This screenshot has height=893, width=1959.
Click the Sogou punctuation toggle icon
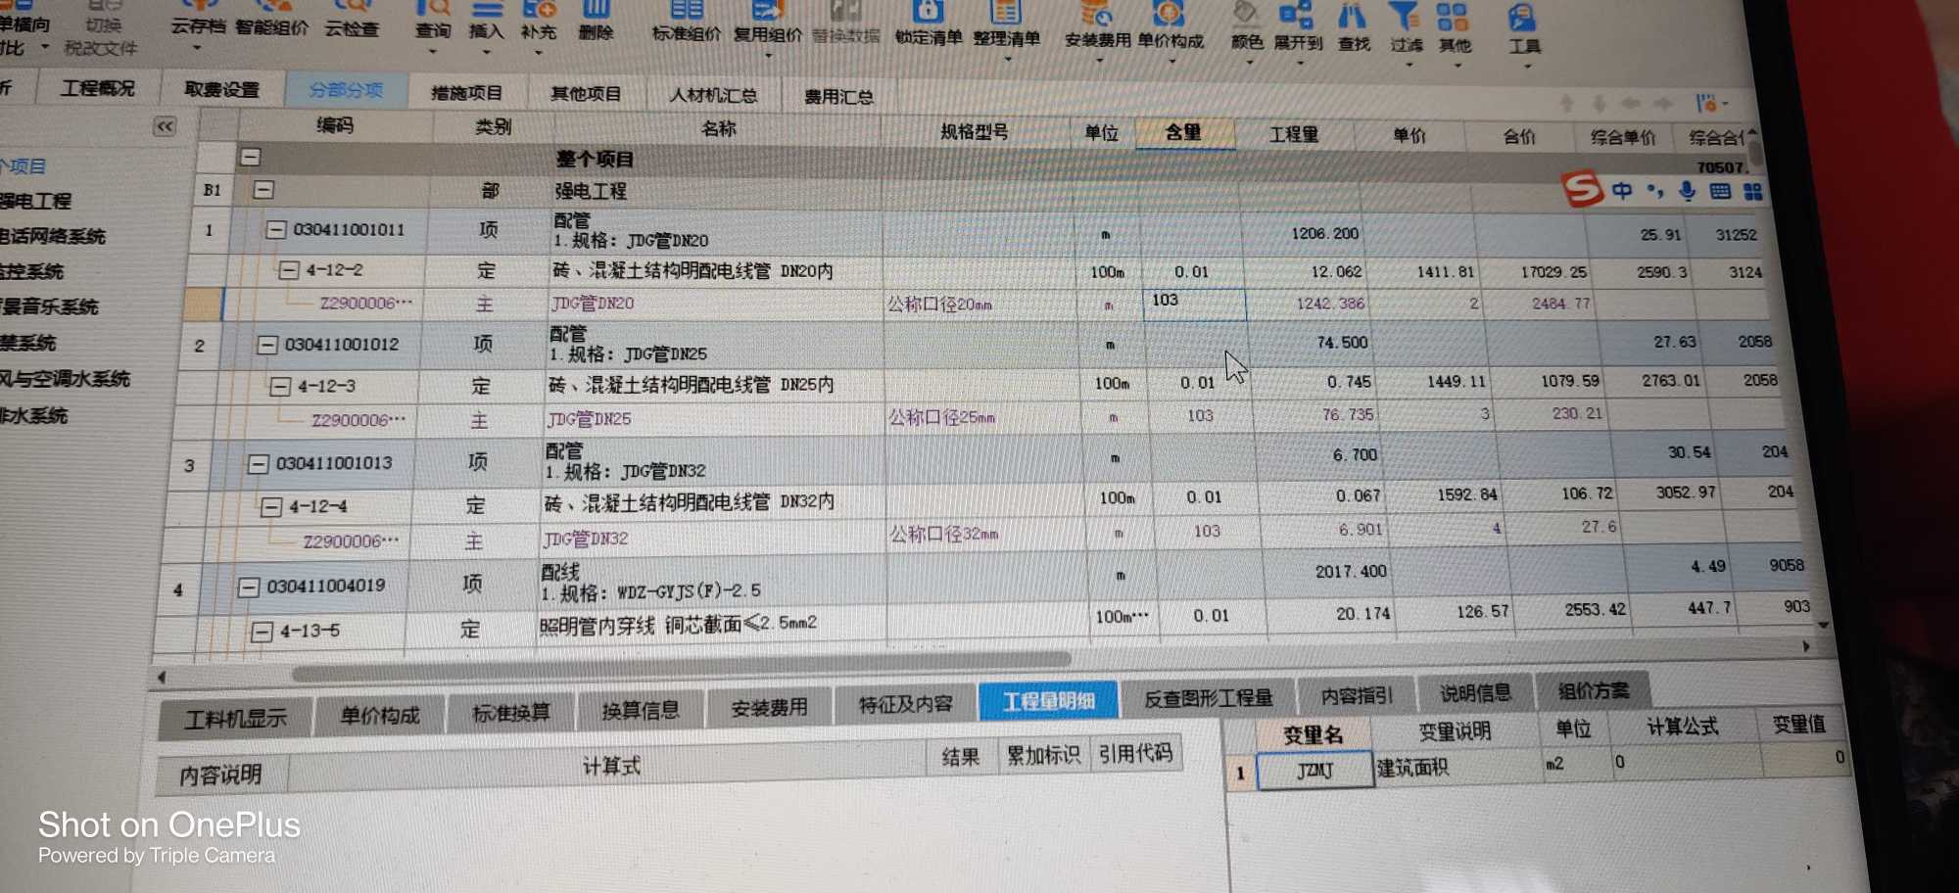pos(1654,191)
